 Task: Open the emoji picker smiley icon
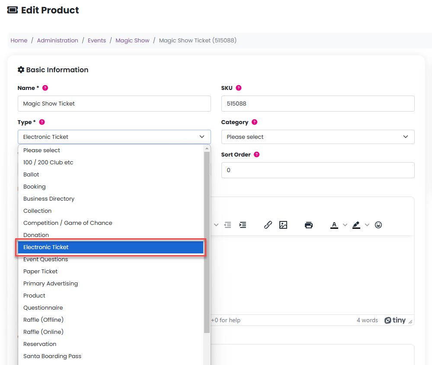pos(378,225)
